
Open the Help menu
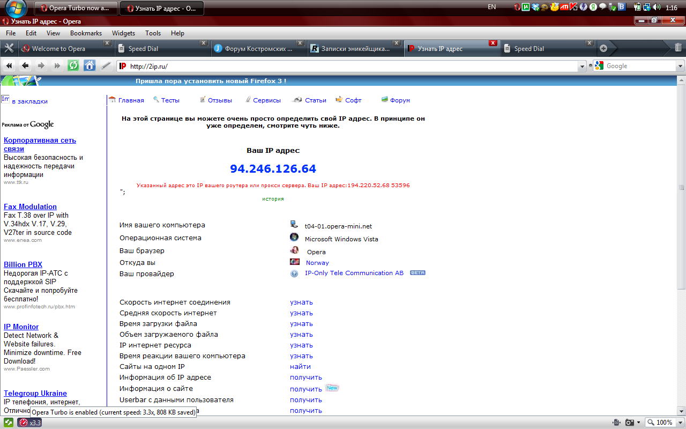[177, 33]
